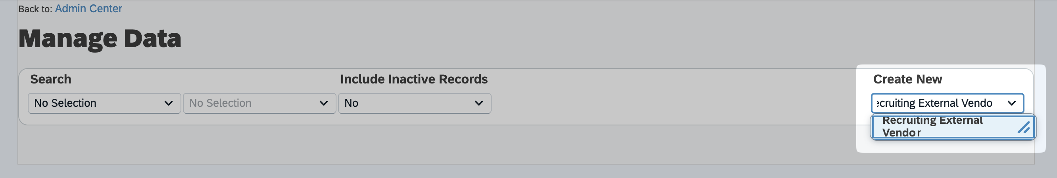Click the Include Inactive Records dropdown arrow
The image size is (1057, 178).
[x=479, y=103]
